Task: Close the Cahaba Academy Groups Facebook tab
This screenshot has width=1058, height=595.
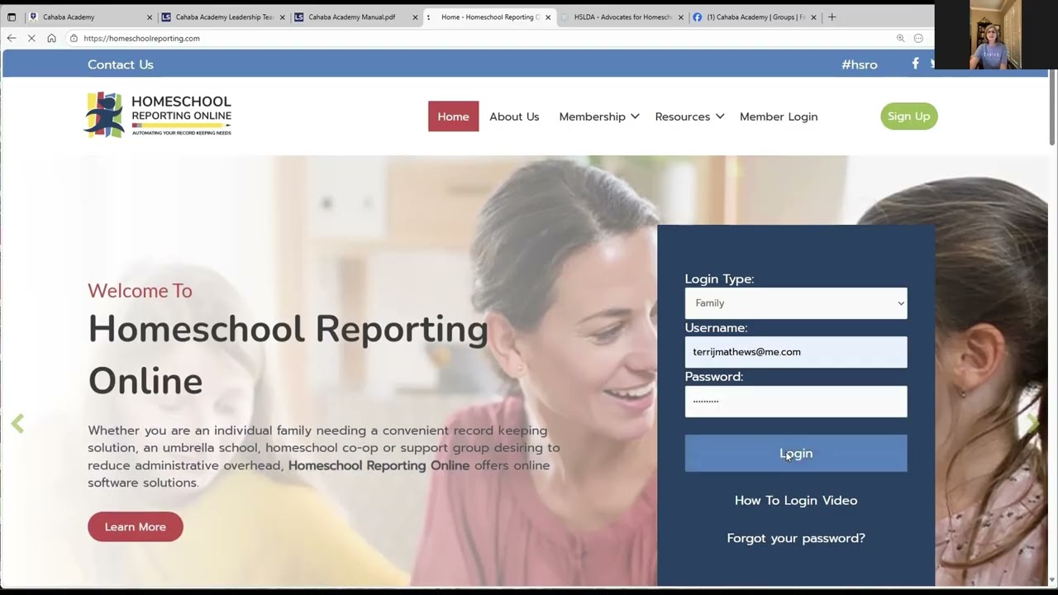Action: point(813,17)
